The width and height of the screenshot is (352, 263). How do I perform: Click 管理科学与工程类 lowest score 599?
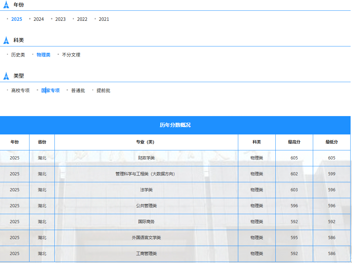[x=332, y=174]
